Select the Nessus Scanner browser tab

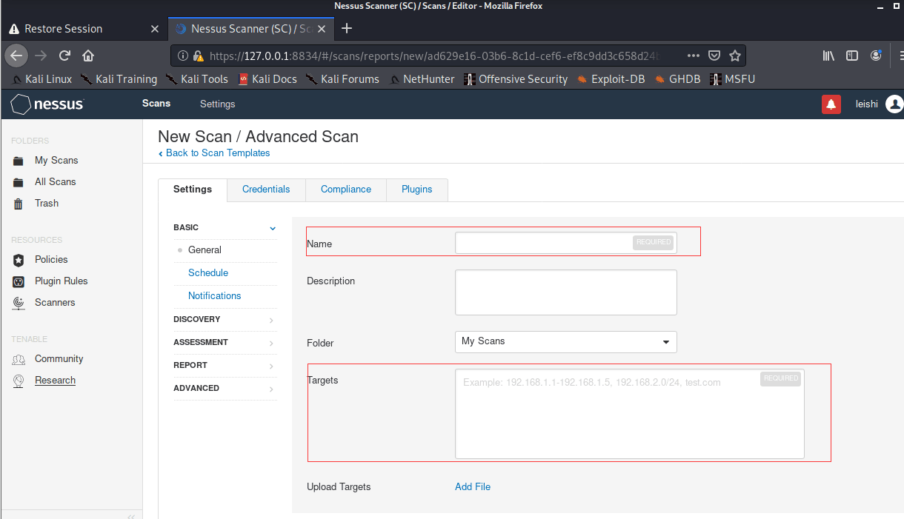coord(250,29)
